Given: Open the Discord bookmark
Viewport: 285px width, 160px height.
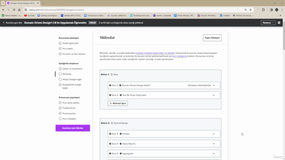Looking at the screenshot, I should (207, 16).
